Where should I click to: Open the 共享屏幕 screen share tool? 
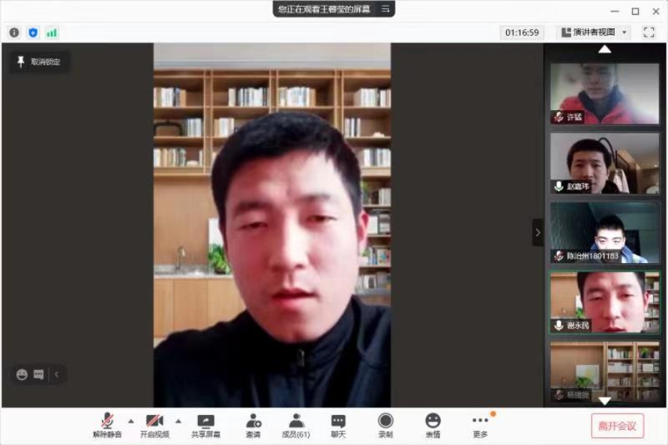205,426
